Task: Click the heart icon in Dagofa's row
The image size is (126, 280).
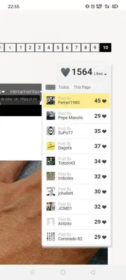Action: (104, 146)
